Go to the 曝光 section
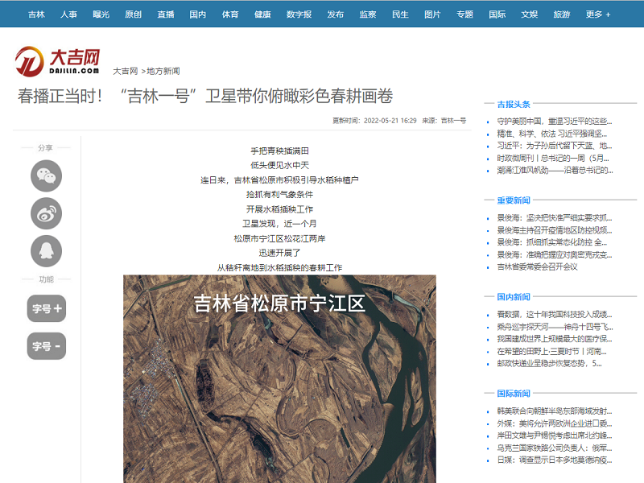The image size is (644, 483). pos(101,14)
